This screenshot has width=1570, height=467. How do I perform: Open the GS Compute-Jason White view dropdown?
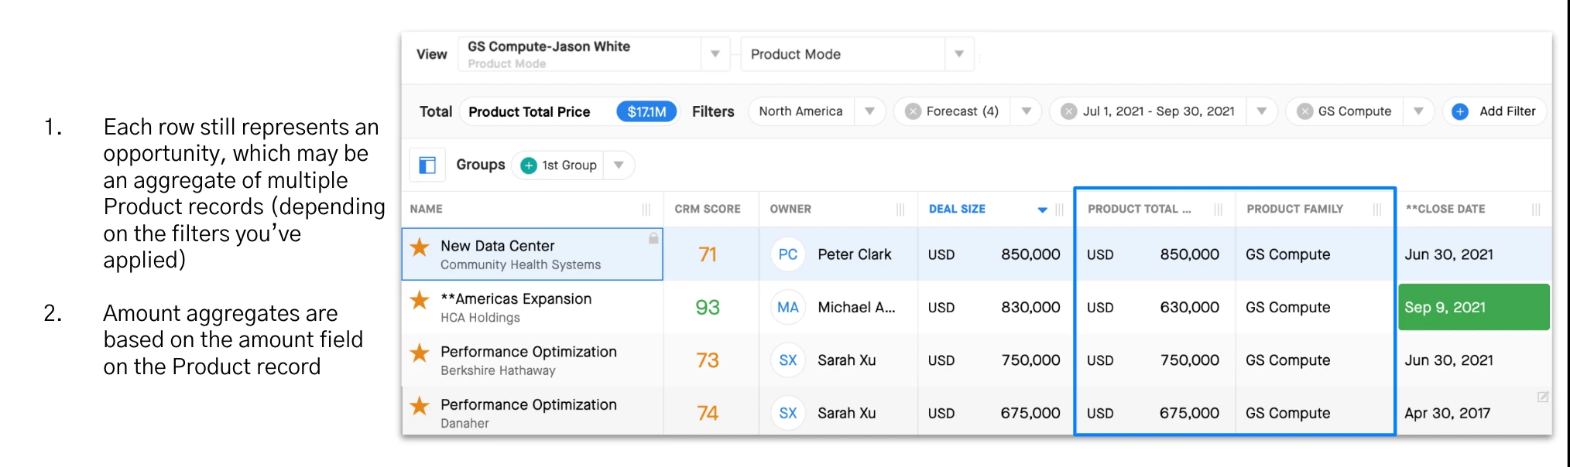[x=715, y=54]
